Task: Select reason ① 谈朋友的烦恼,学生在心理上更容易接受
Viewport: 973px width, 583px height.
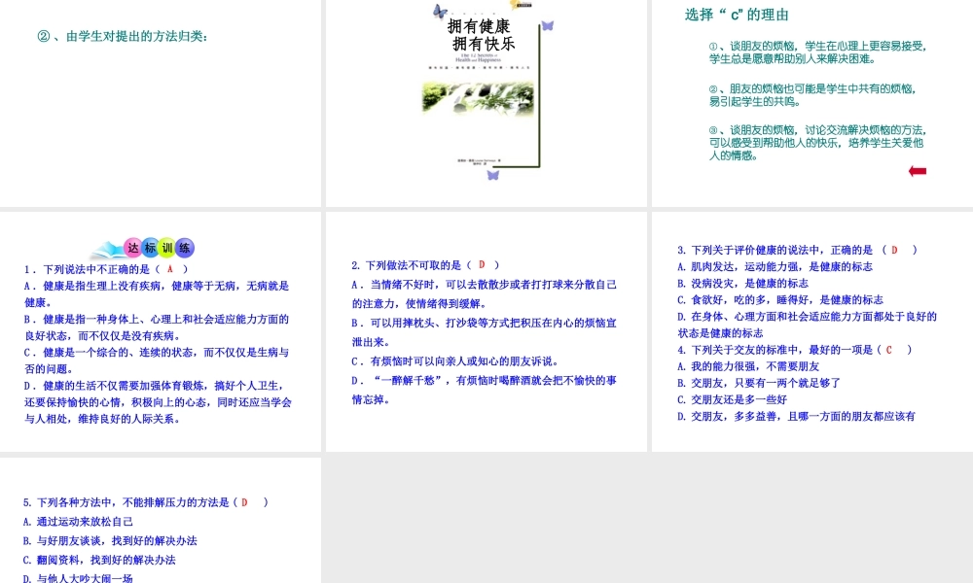Action: coord(818,52)
